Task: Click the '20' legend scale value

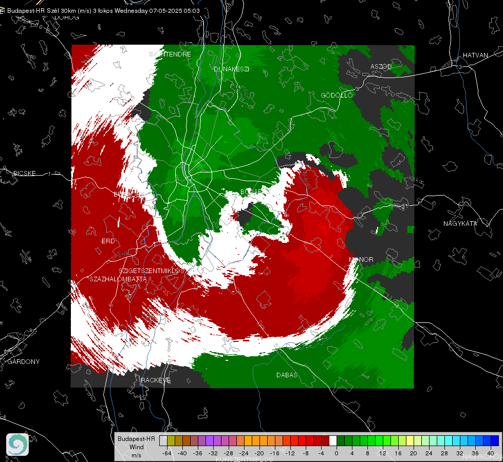Action: click(x=413, y=453)
